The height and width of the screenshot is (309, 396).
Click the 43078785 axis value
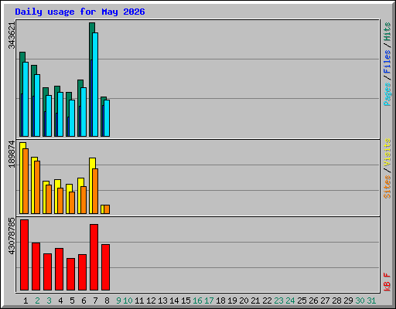tap(12, 236)
